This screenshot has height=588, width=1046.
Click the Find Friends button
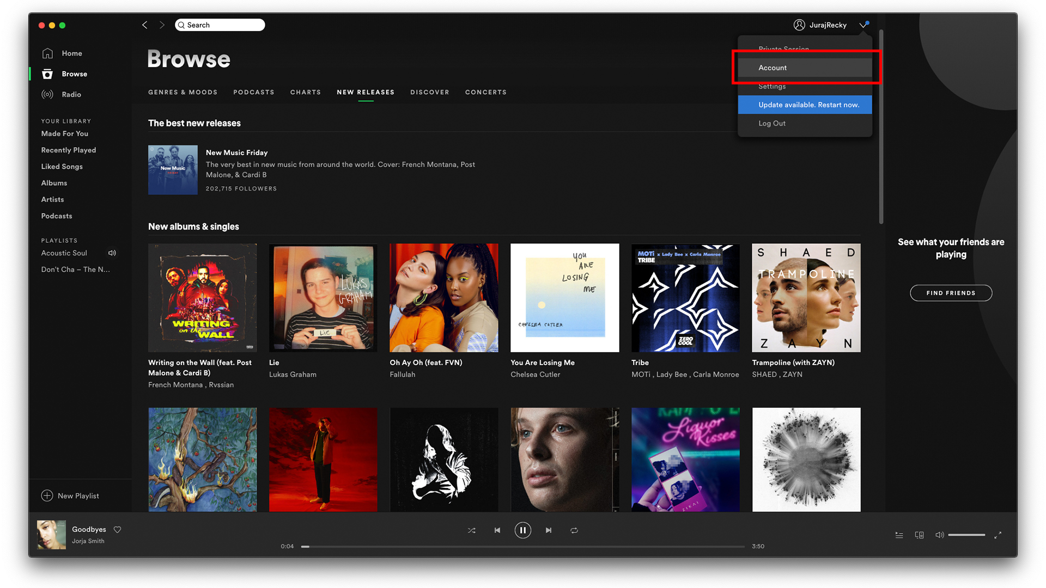(x=951, y=293)
